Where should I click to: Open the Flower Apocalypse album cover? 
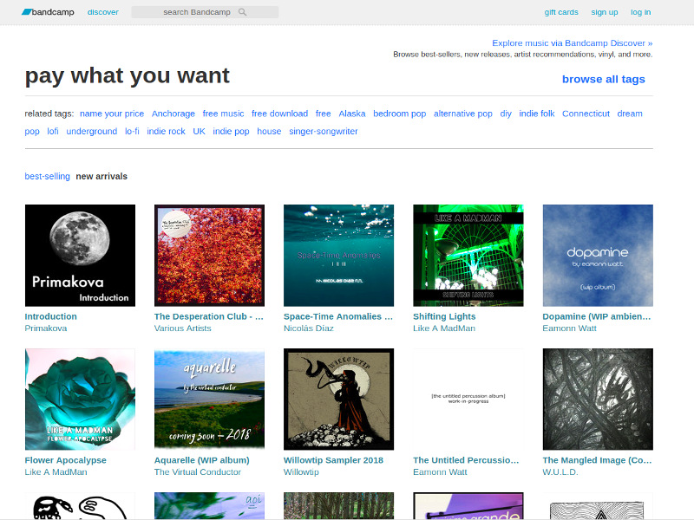point(80,400)
